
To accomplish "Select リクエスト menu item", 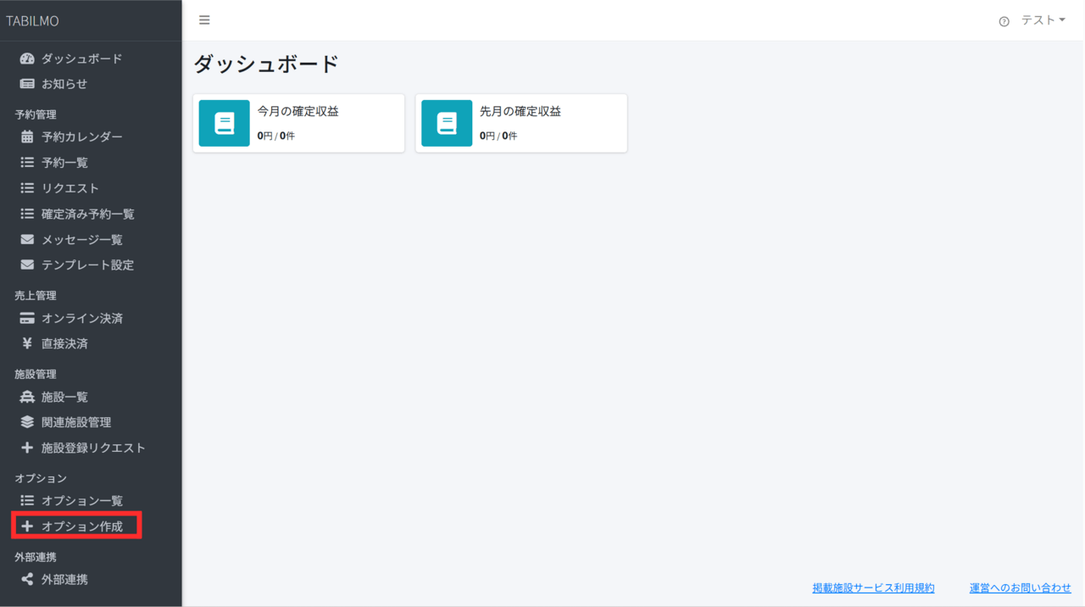I will pos(70,188).
